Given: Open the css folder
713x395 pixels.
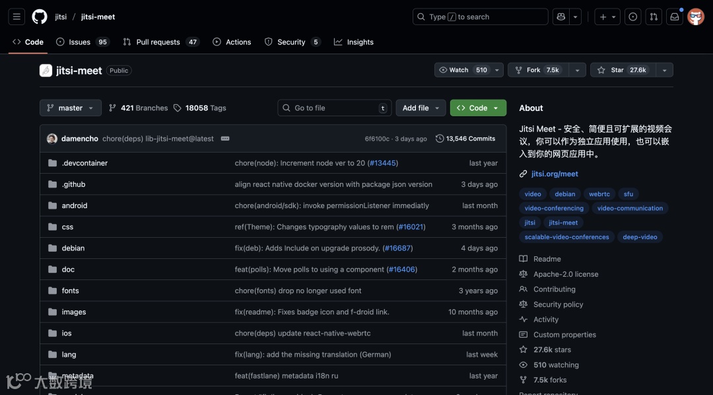Looking at the screenshot, I should tap(67, 227).
